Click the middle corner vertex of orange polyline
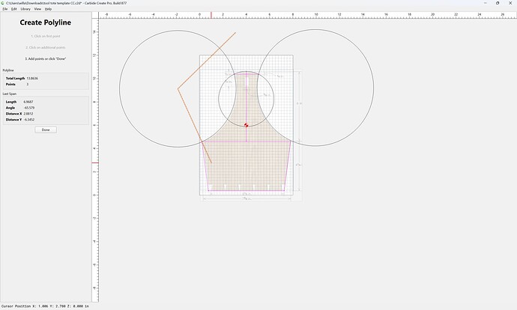 pyautogui.click(x=178, y=88)
